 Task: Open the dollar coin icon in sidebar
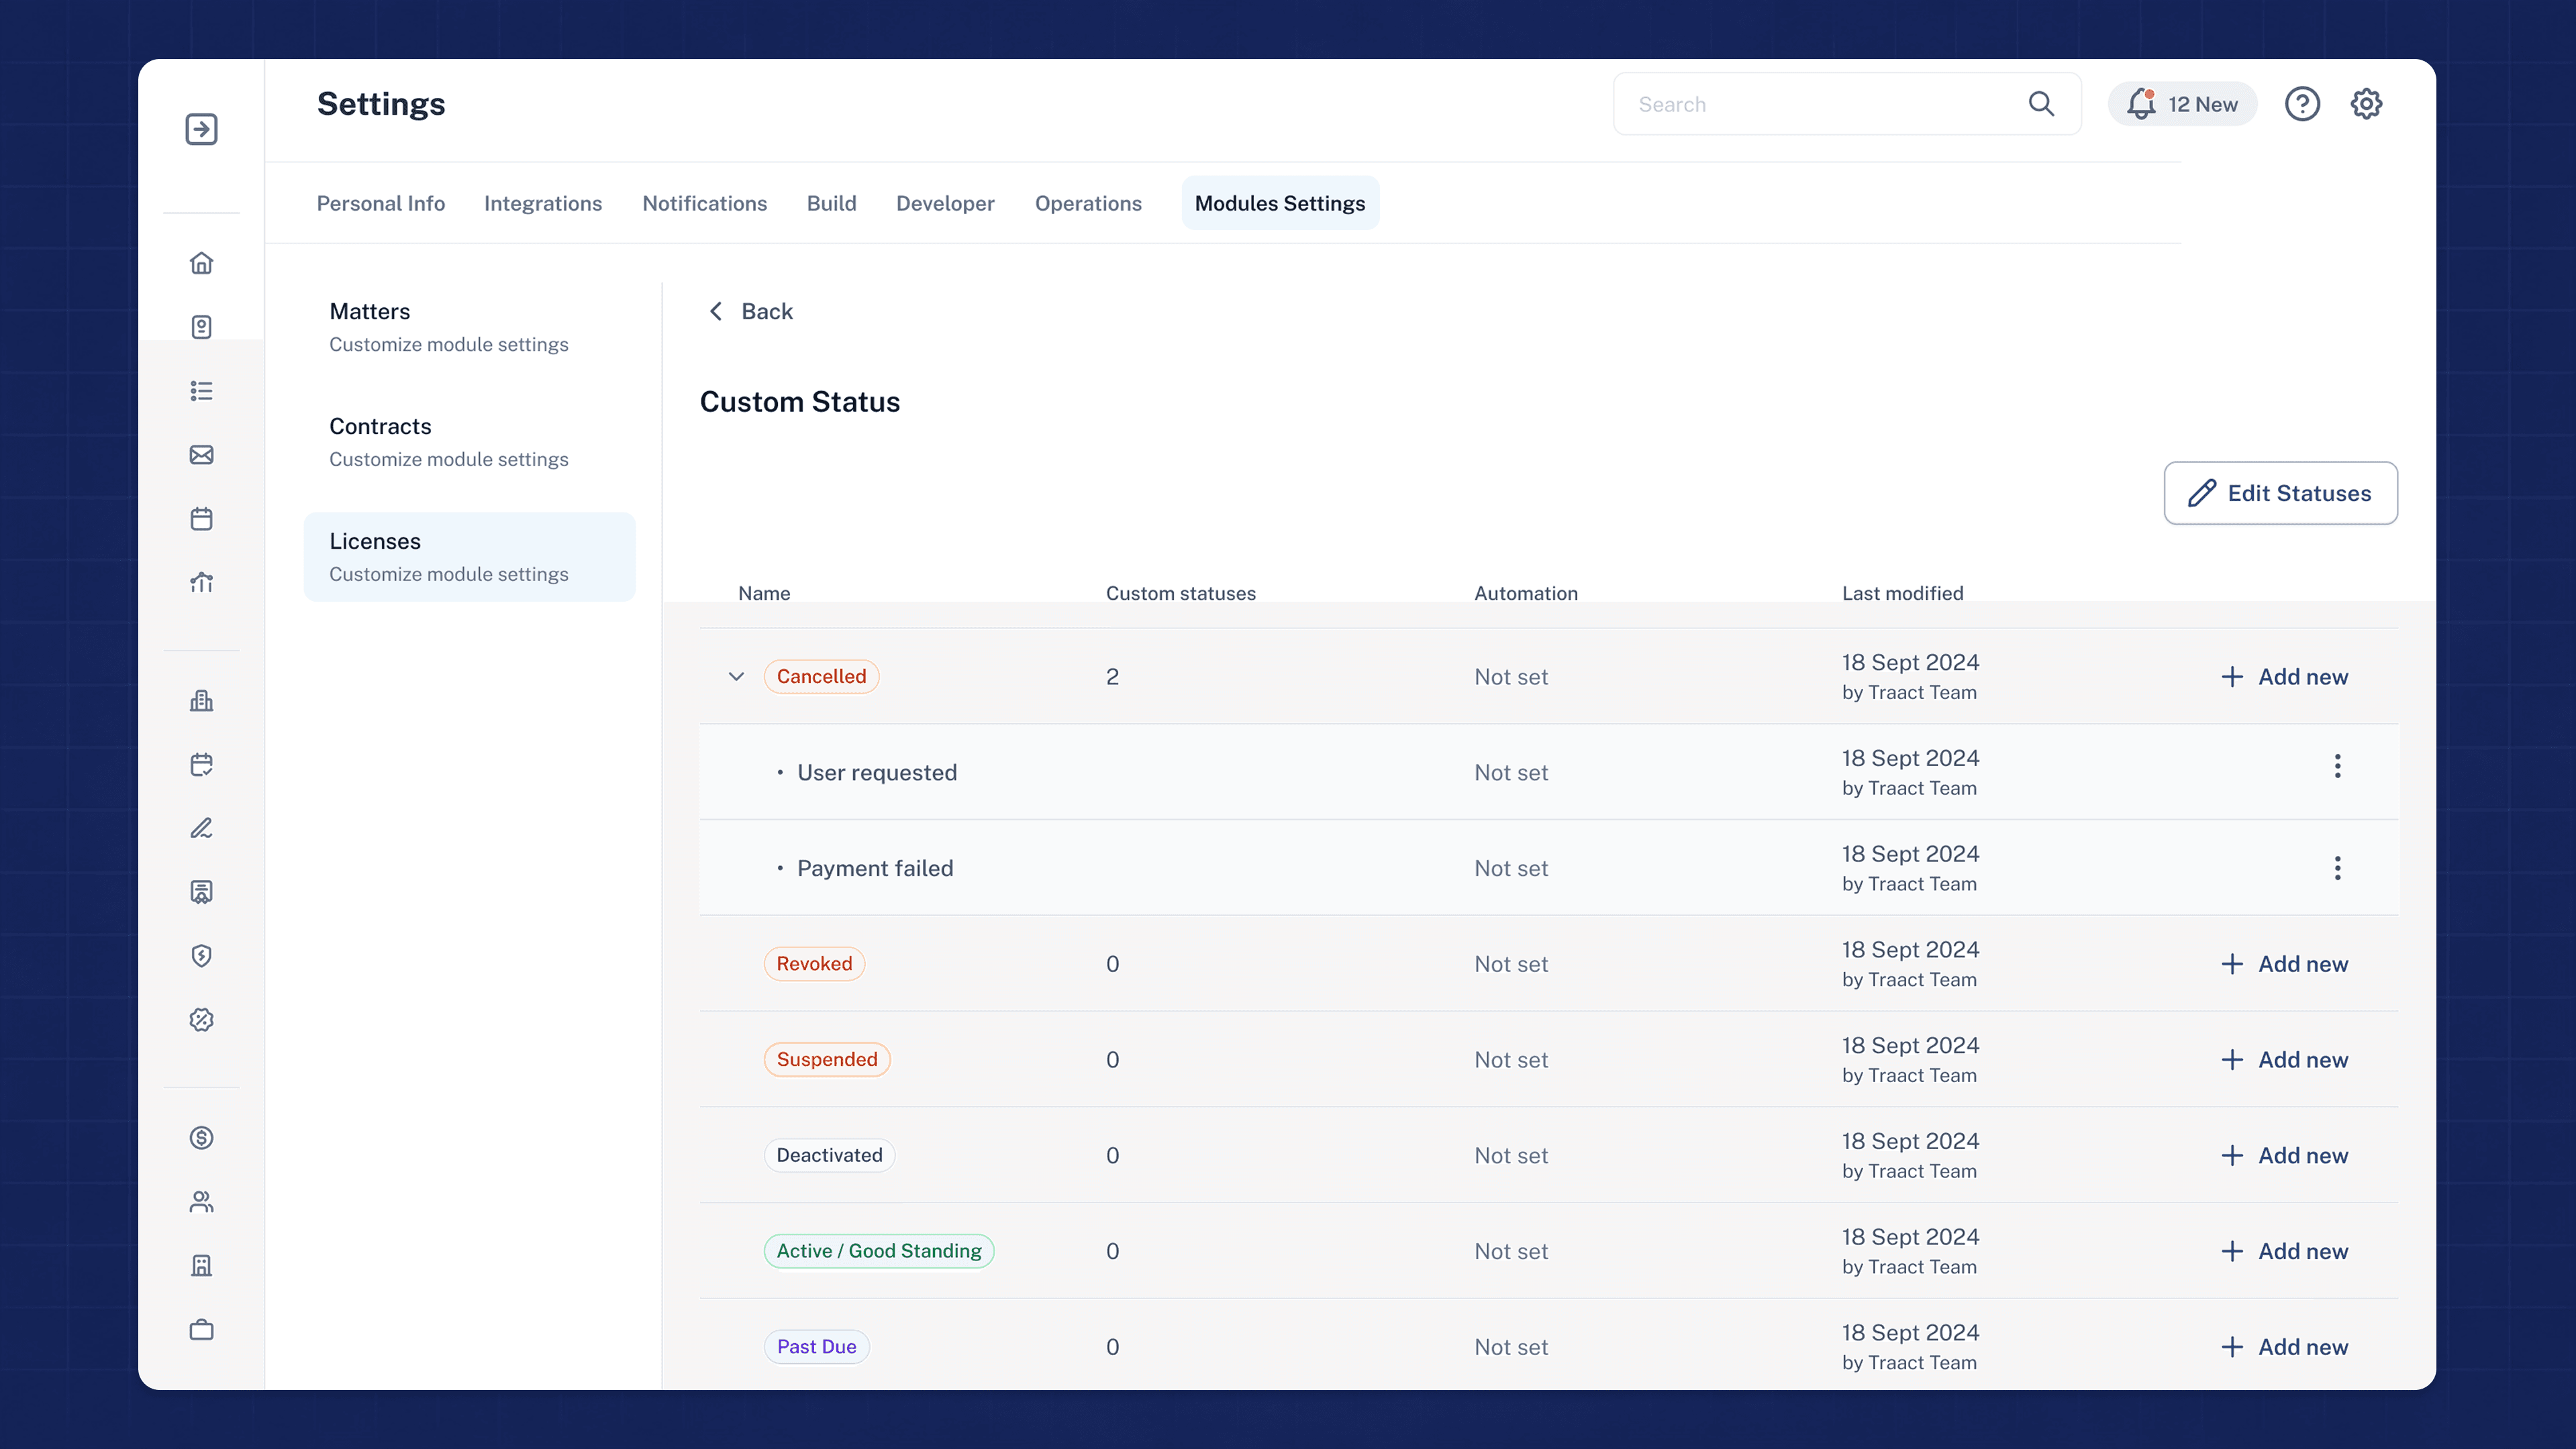tap(201, 1138)
